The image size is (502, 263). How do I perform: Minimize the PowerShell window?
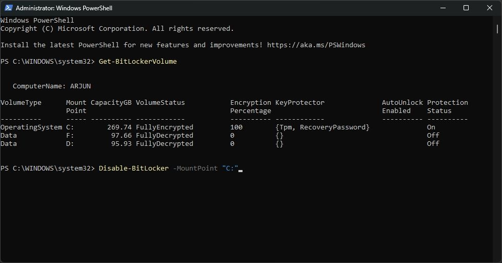443,8
